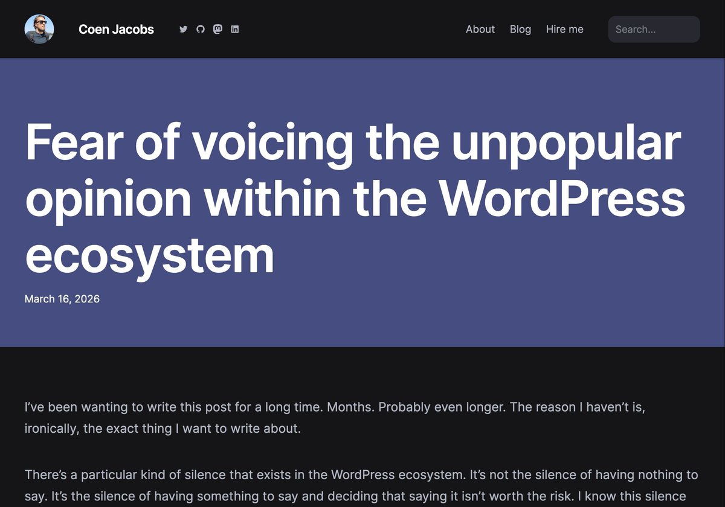Open the Hire me page
The height and width of the screenshot is (507, 725).
tap(564, 29)
